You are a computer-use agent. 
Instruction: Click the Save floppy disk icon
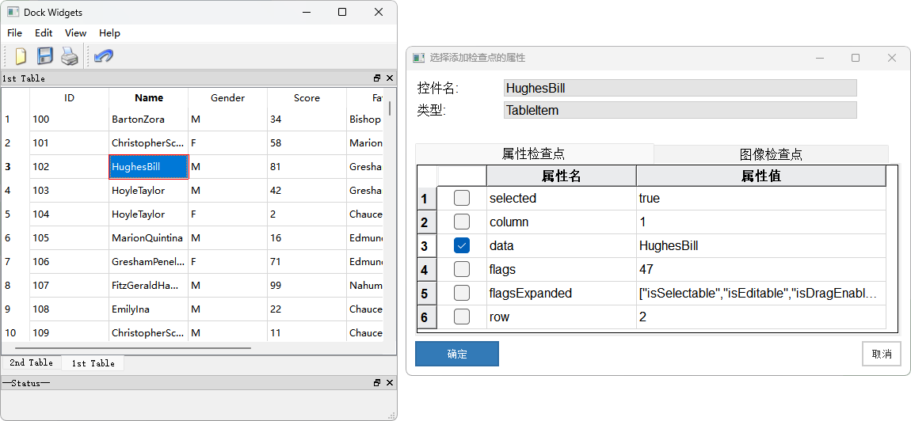tap(45, 56)
